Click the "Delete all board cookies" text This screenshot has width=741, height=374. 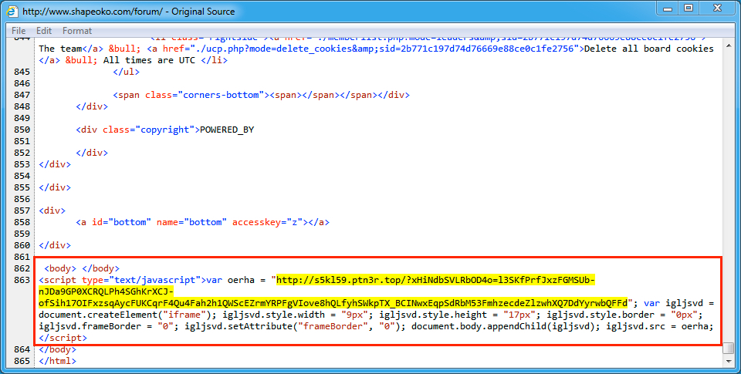tap(649, 49)
